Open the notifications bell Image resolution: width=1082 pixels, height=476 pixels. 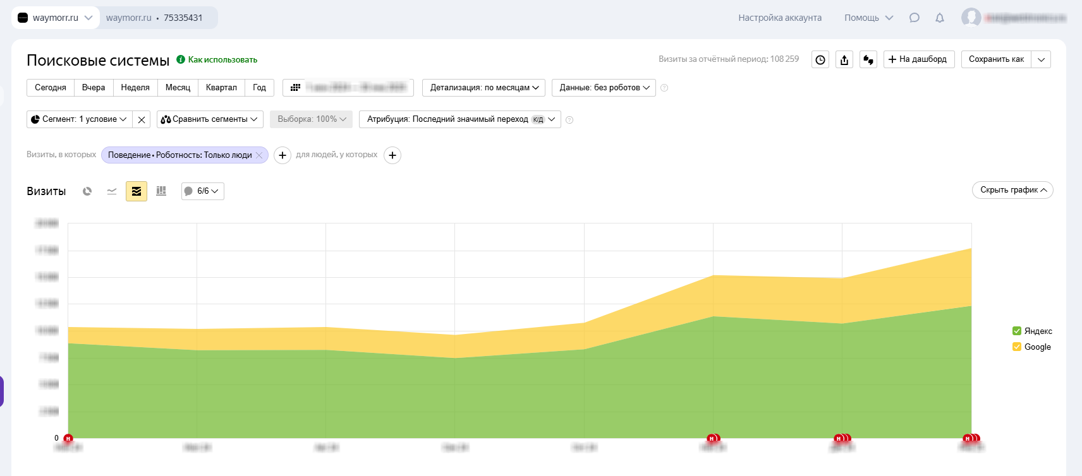(x=940, y=18)
